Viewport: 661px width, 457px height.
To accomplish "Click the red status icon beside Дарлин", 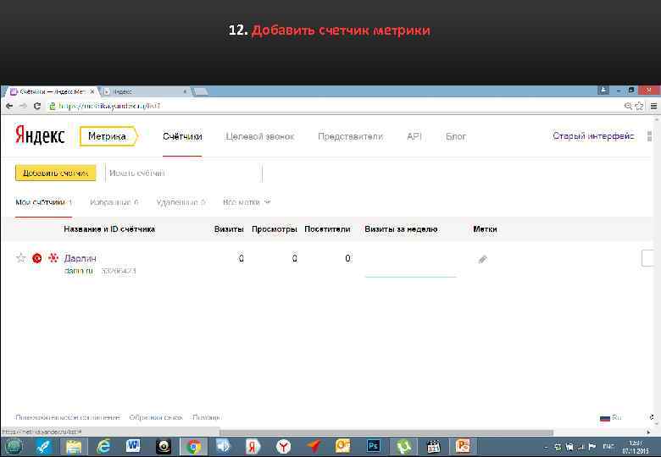I will pyautogui.click(x=37, y=258).
